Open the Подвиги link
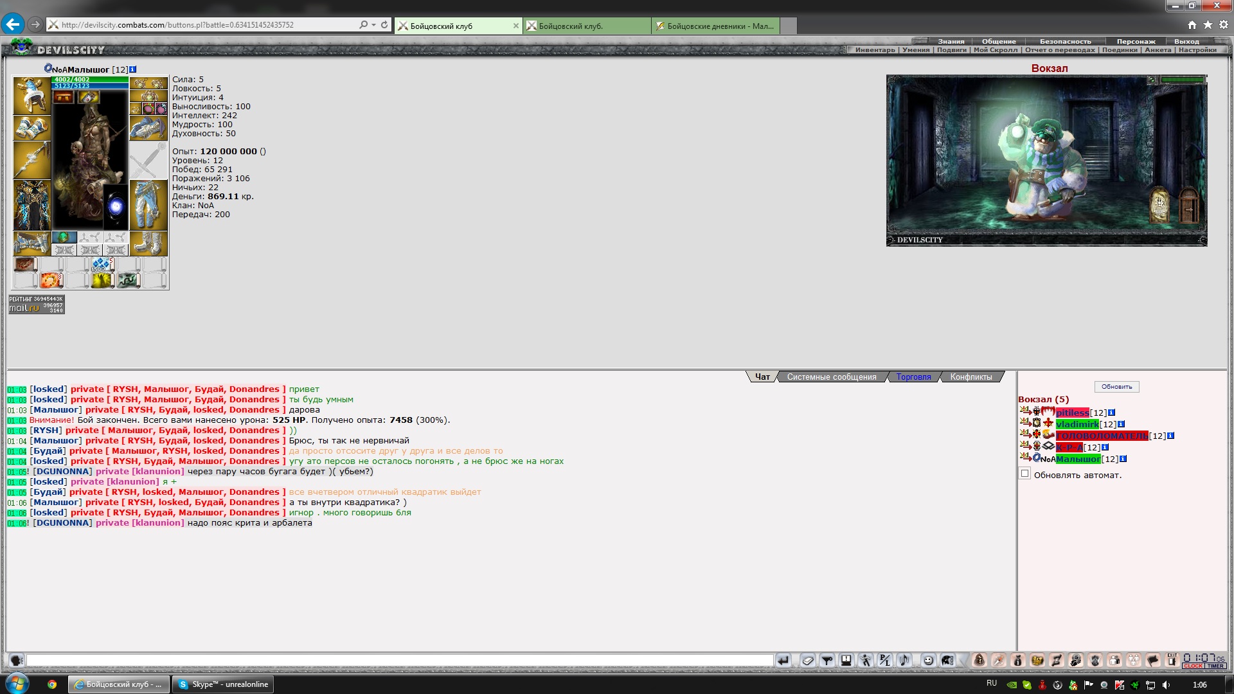 pyautogui.click(x=951, y=50)
